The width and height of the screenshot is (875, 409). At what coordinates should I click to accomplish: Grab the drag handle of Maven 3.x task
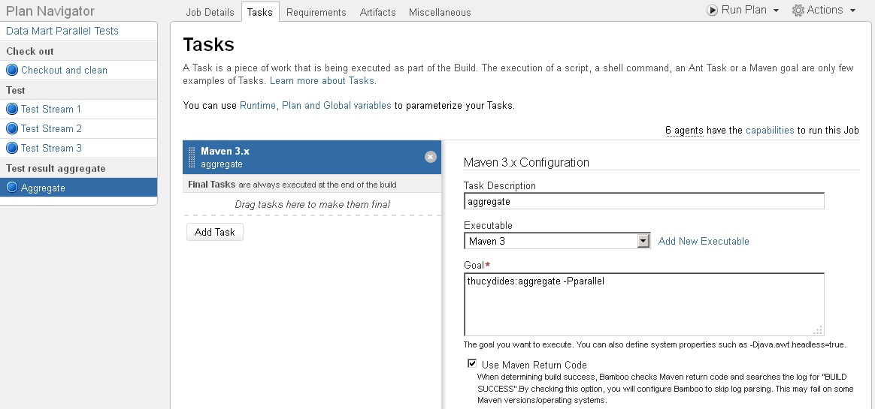point(192,157)
